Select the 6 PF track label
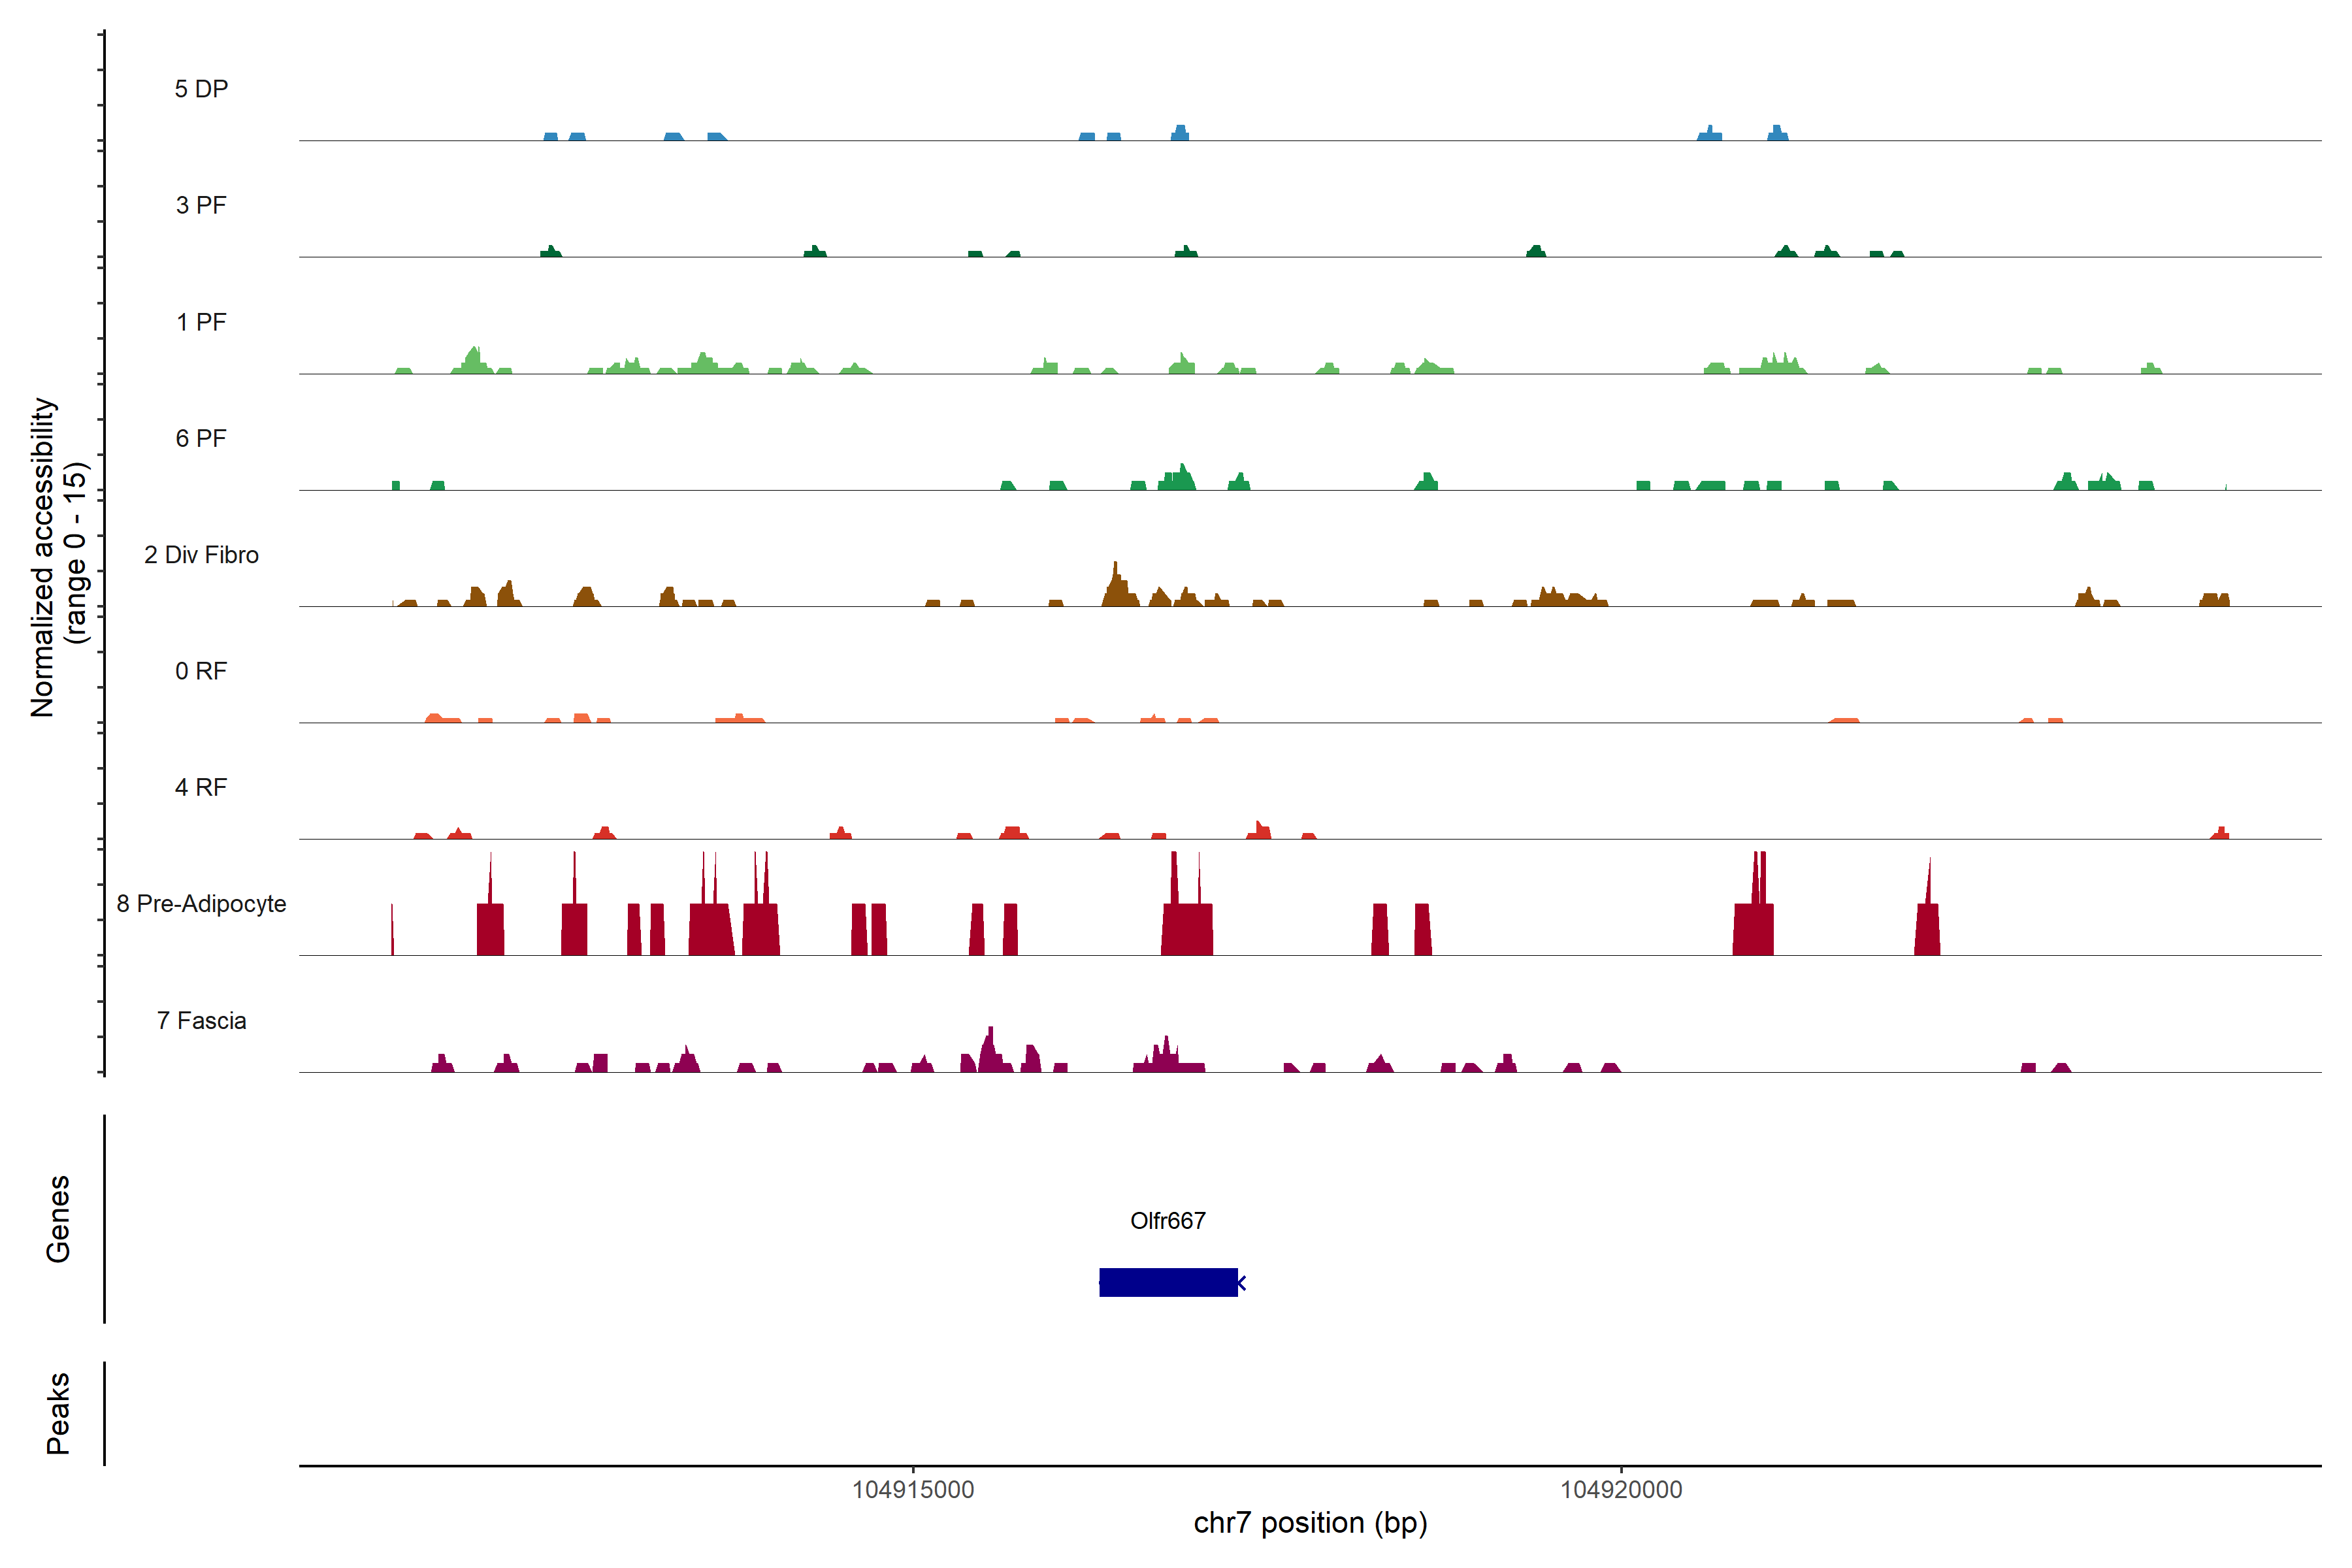The image size is (2352, 1568). coord(201,438)
